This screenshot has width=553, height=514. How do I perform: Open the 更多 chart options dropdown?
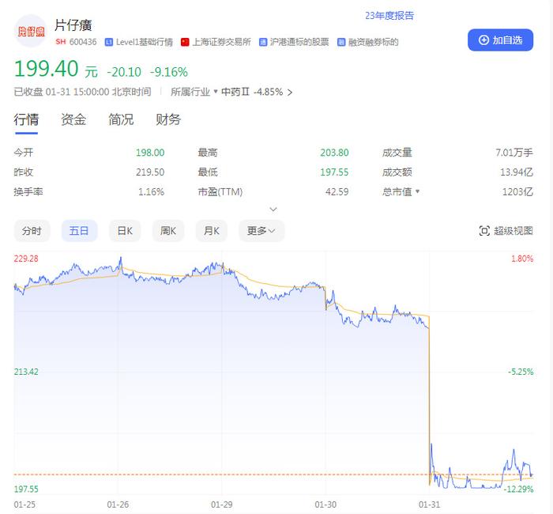261,231
